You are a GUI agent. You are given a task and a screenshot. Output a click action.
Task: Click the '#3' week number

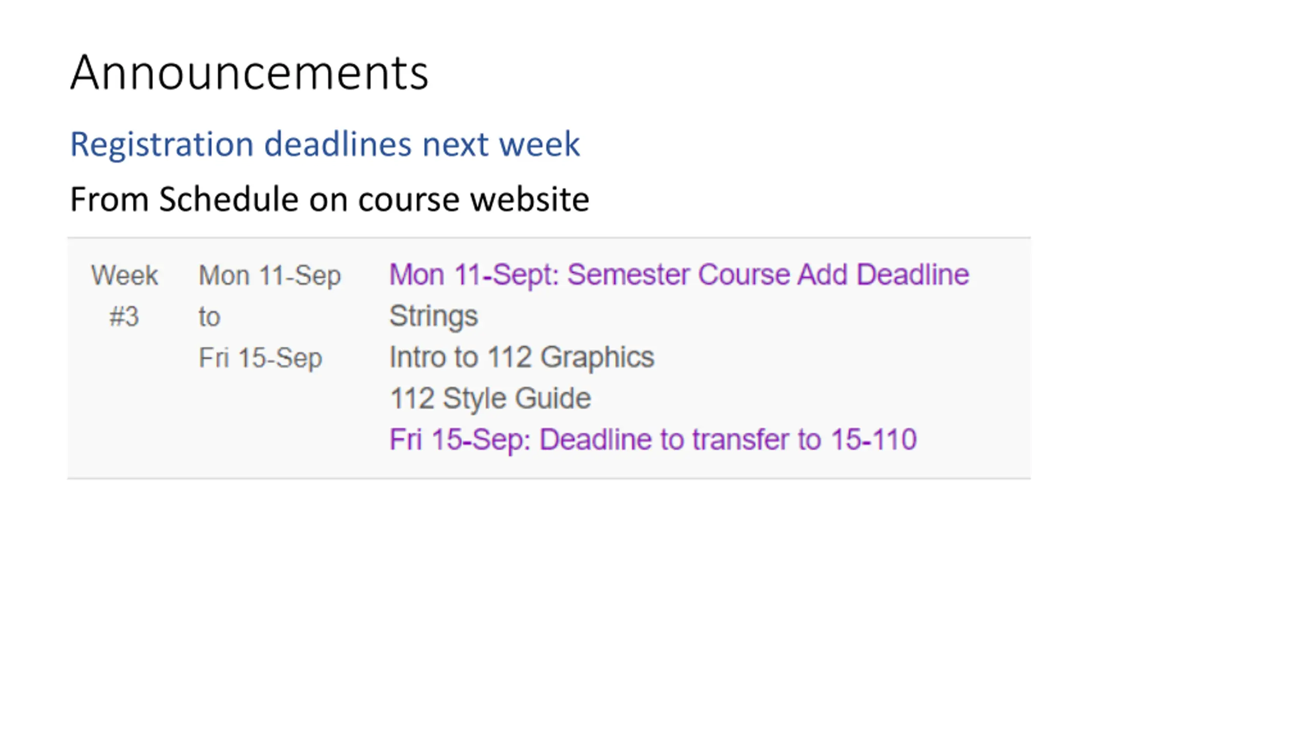[x=124, y=316]
